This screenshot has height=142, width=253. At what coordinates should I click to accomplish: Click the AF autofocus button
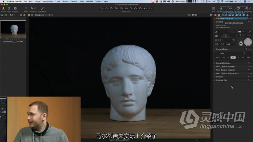pos(233,57)
